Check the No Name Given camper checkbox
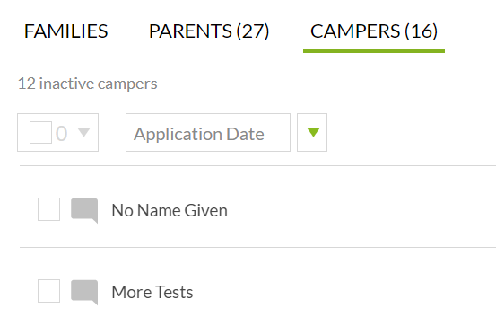 point(48,209)
